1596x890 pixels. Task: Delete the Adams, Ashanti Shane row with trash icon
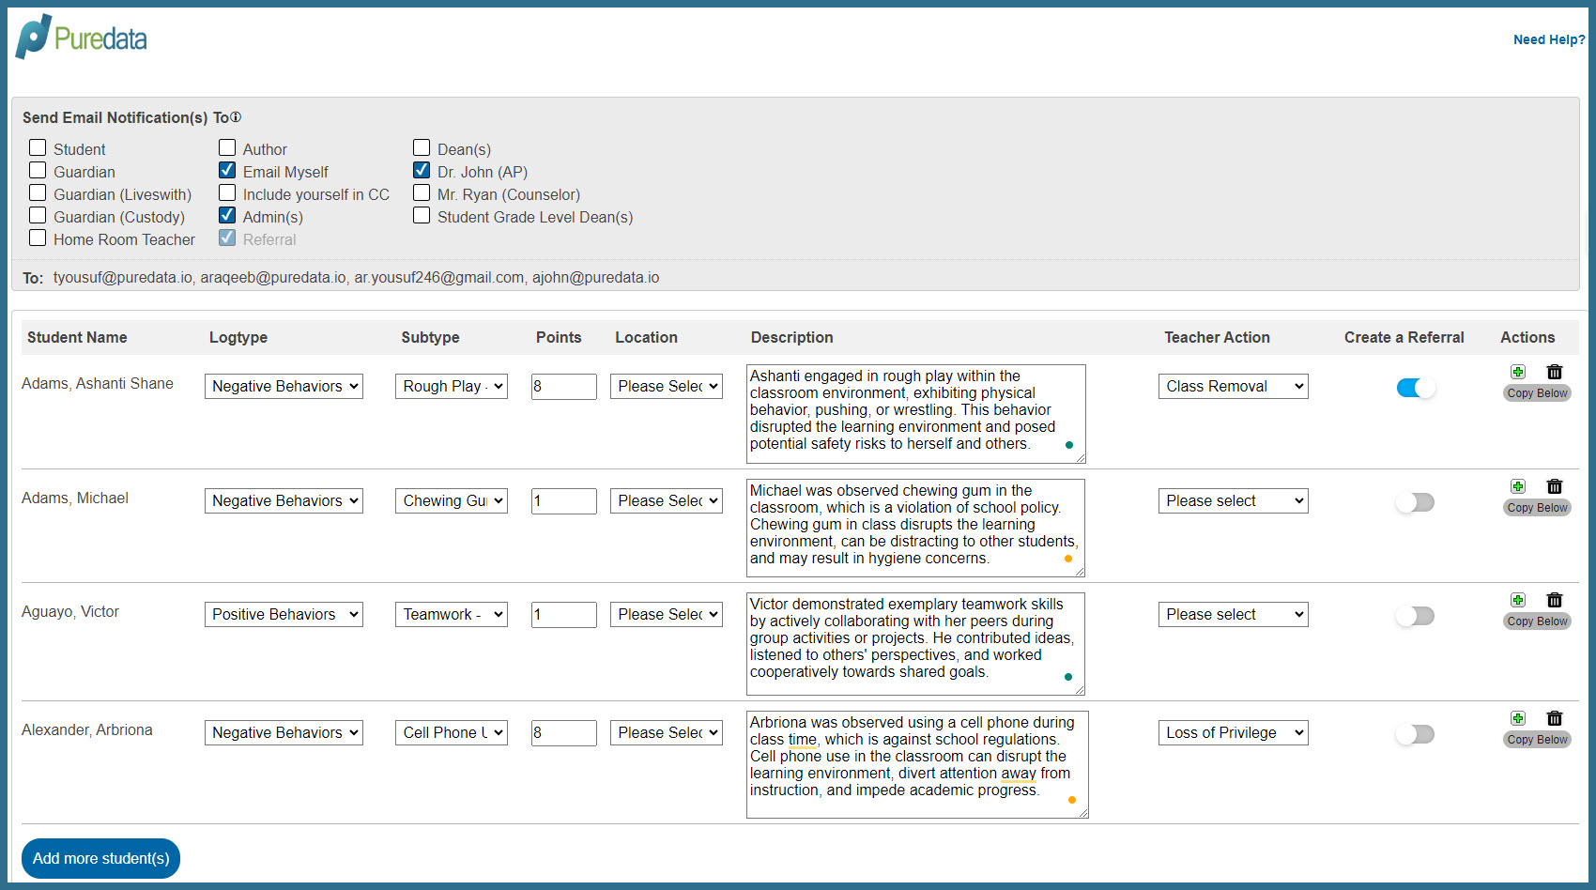(x=1555, y=372)
